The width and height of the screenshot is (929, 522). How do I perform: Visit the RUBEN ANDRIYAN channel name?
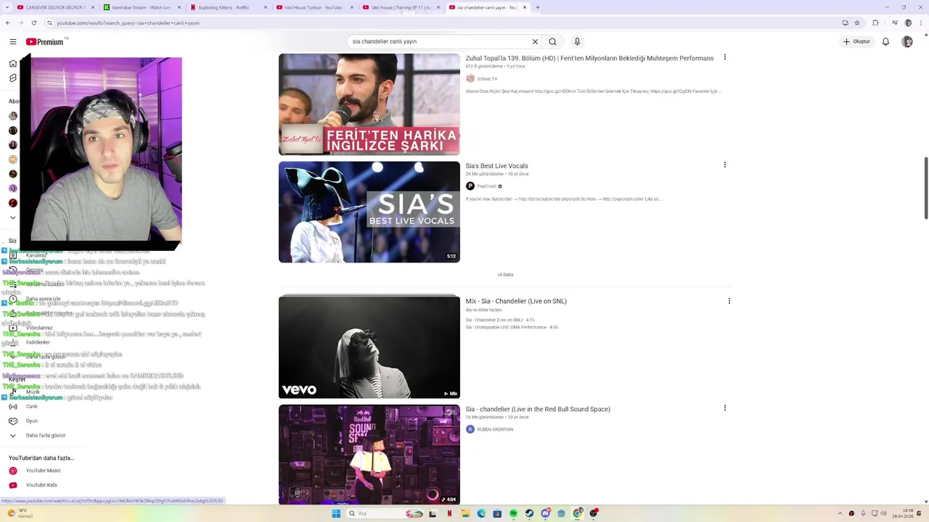pyautogui.click(x=495, y=429)
